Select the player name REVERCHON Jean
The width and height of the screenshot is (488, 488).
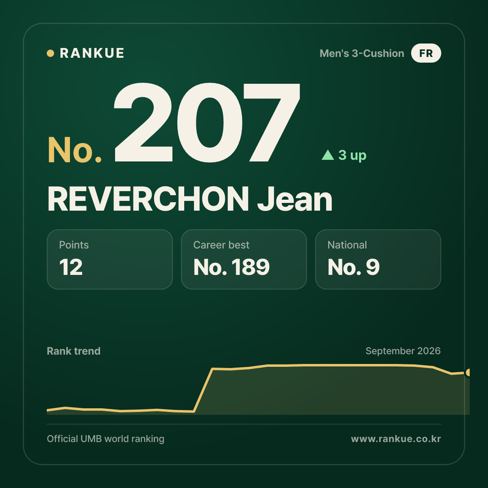190,200
